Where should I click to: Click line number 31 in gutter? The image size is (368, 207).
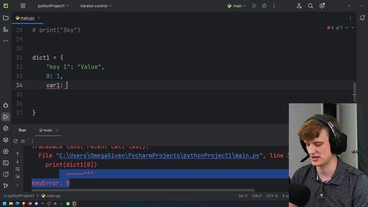point(19,57)
